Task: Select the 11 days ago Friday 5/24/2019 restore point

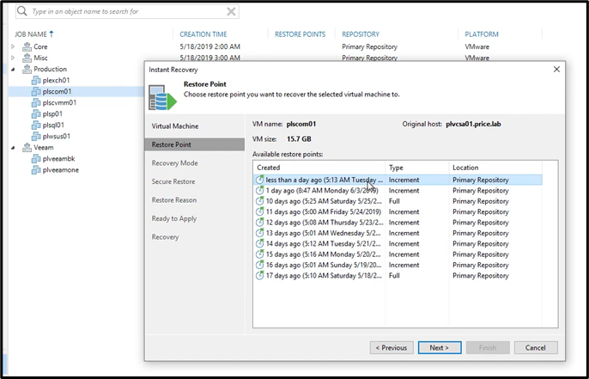Action: [398, 211]
